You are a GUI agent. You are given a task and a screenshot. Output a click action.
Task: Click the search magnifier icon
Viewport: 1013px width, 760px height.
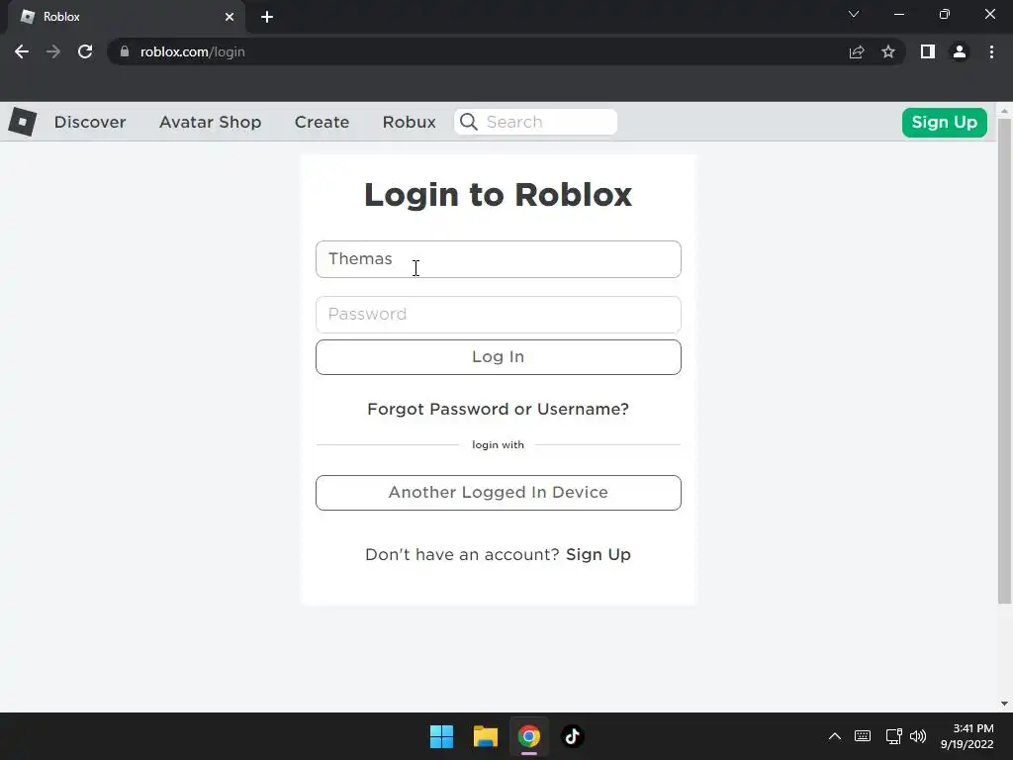[x=468, y=122]
